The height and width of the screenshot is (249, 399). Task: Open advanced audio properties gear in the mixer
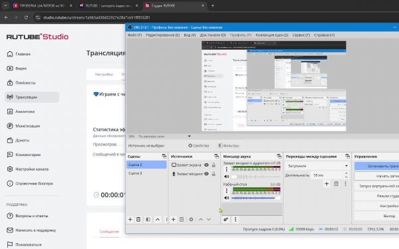(225, 219)
